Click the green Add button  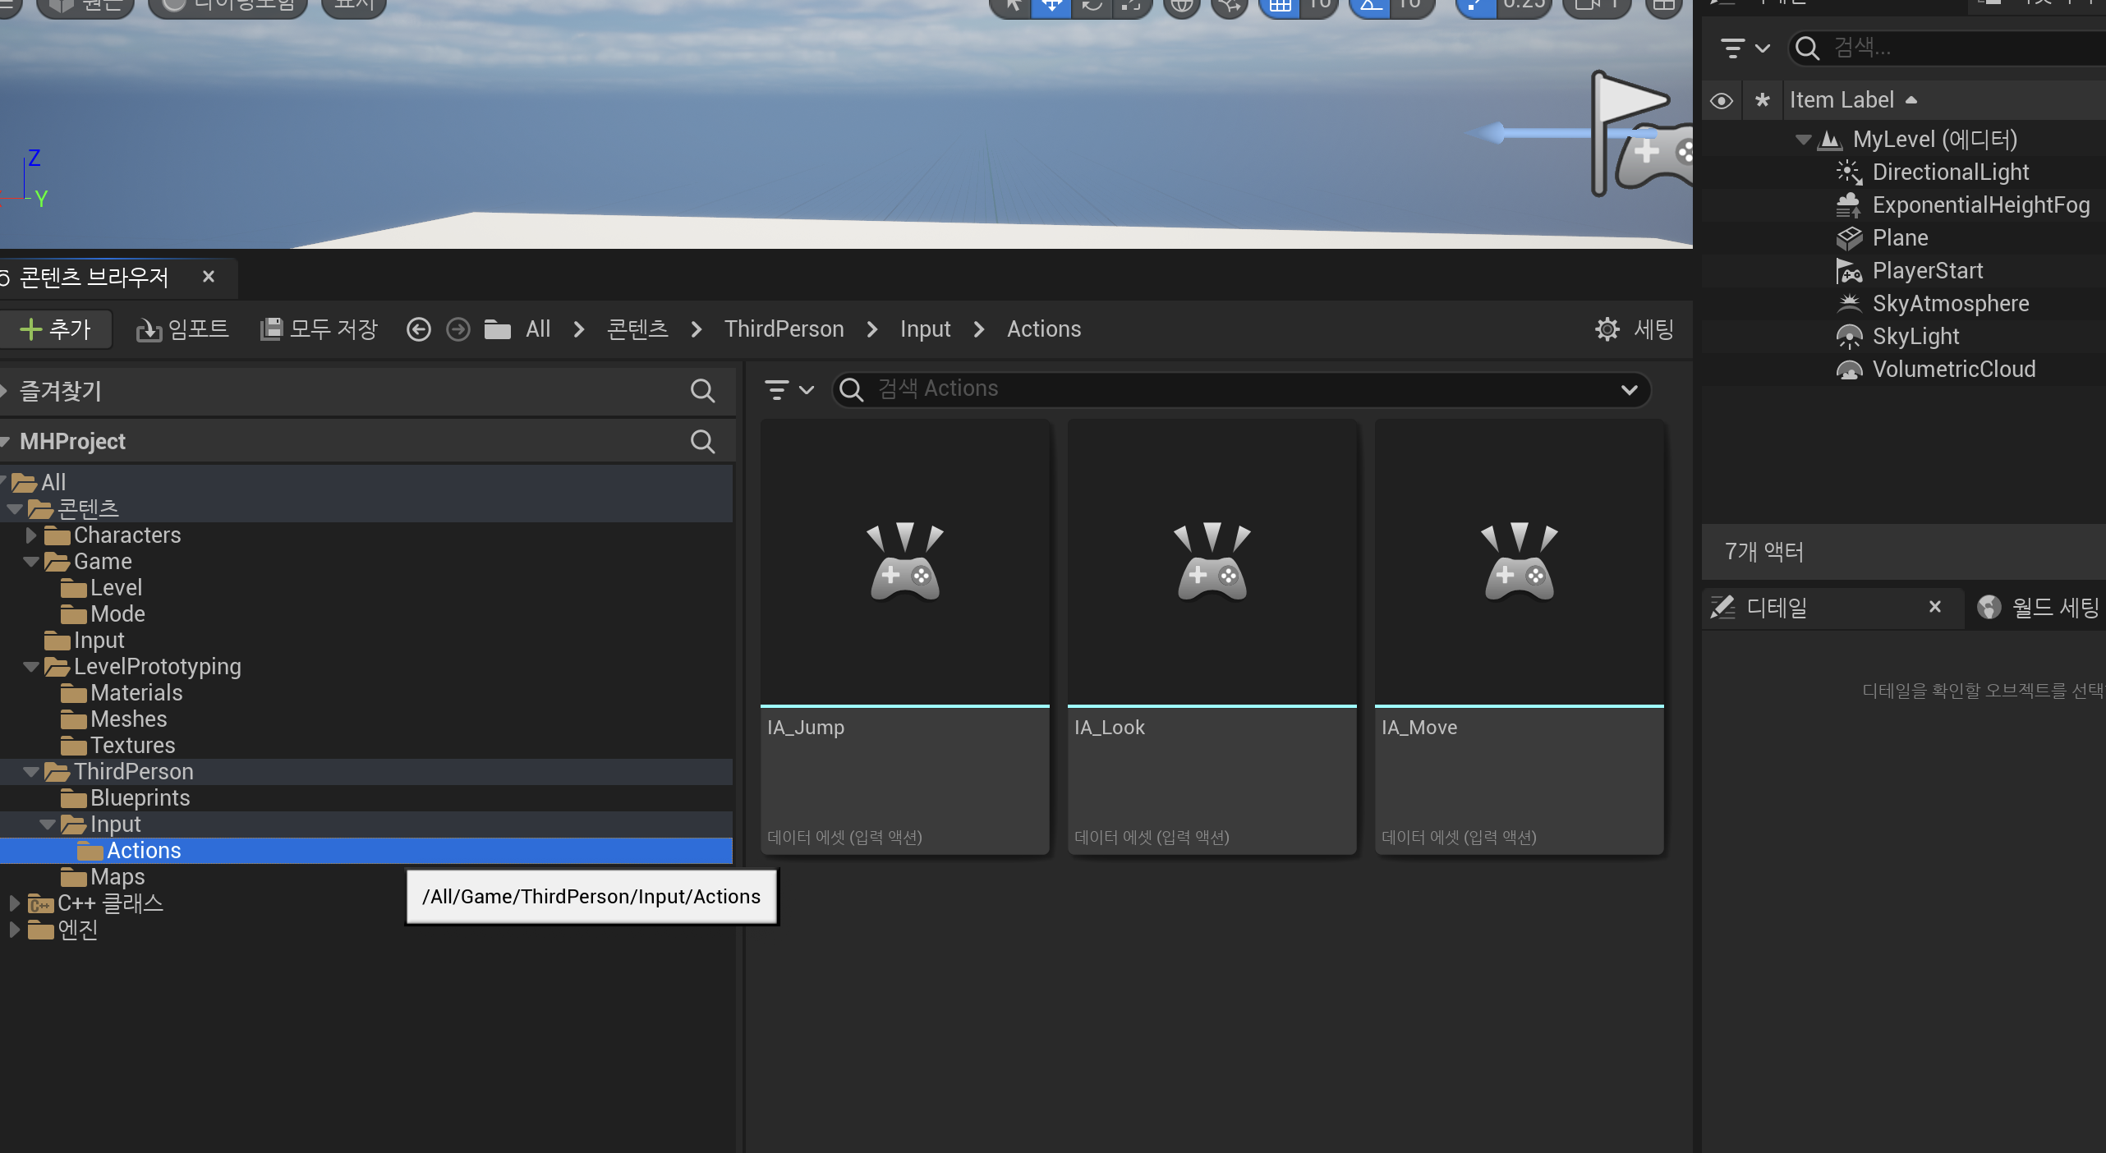pyautogui.click(x=56, y=329)
